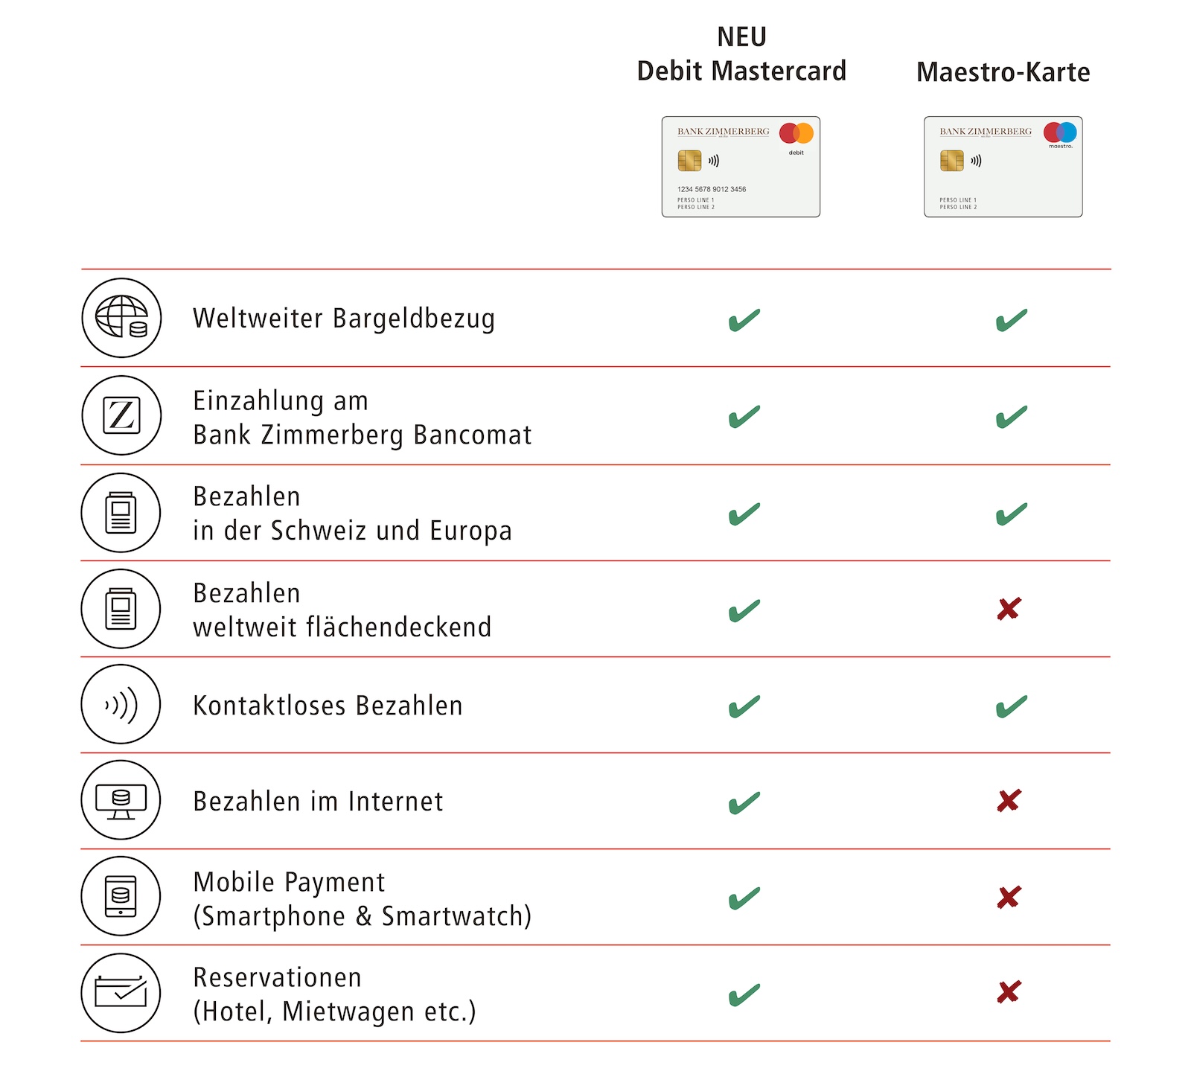
Task: Click the Kontaktloses Bezahlen label
Action: (328, 706)
